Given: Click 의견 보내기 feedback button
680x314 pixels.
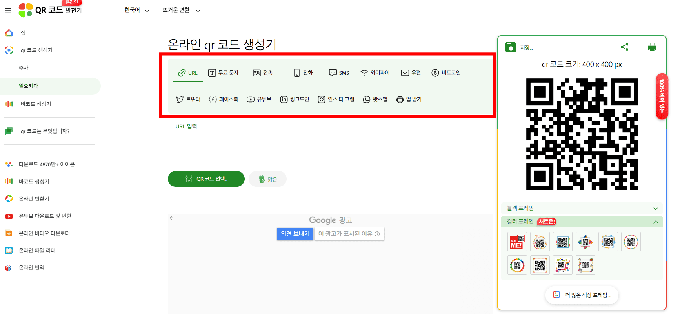Looking at the screenshot, I should [295, 234].
